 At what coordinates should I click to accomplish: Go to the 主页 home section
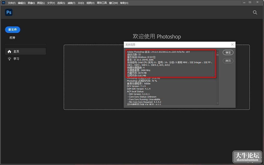tap(26, 51)
